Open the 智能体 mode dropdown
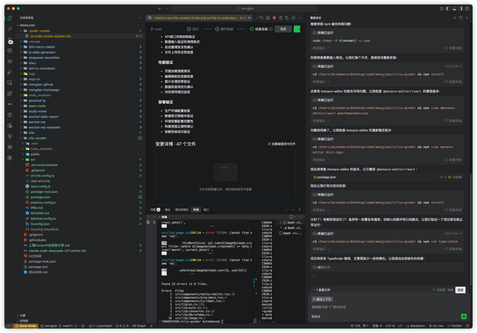477x333 pixels. [x=318, y=316]
